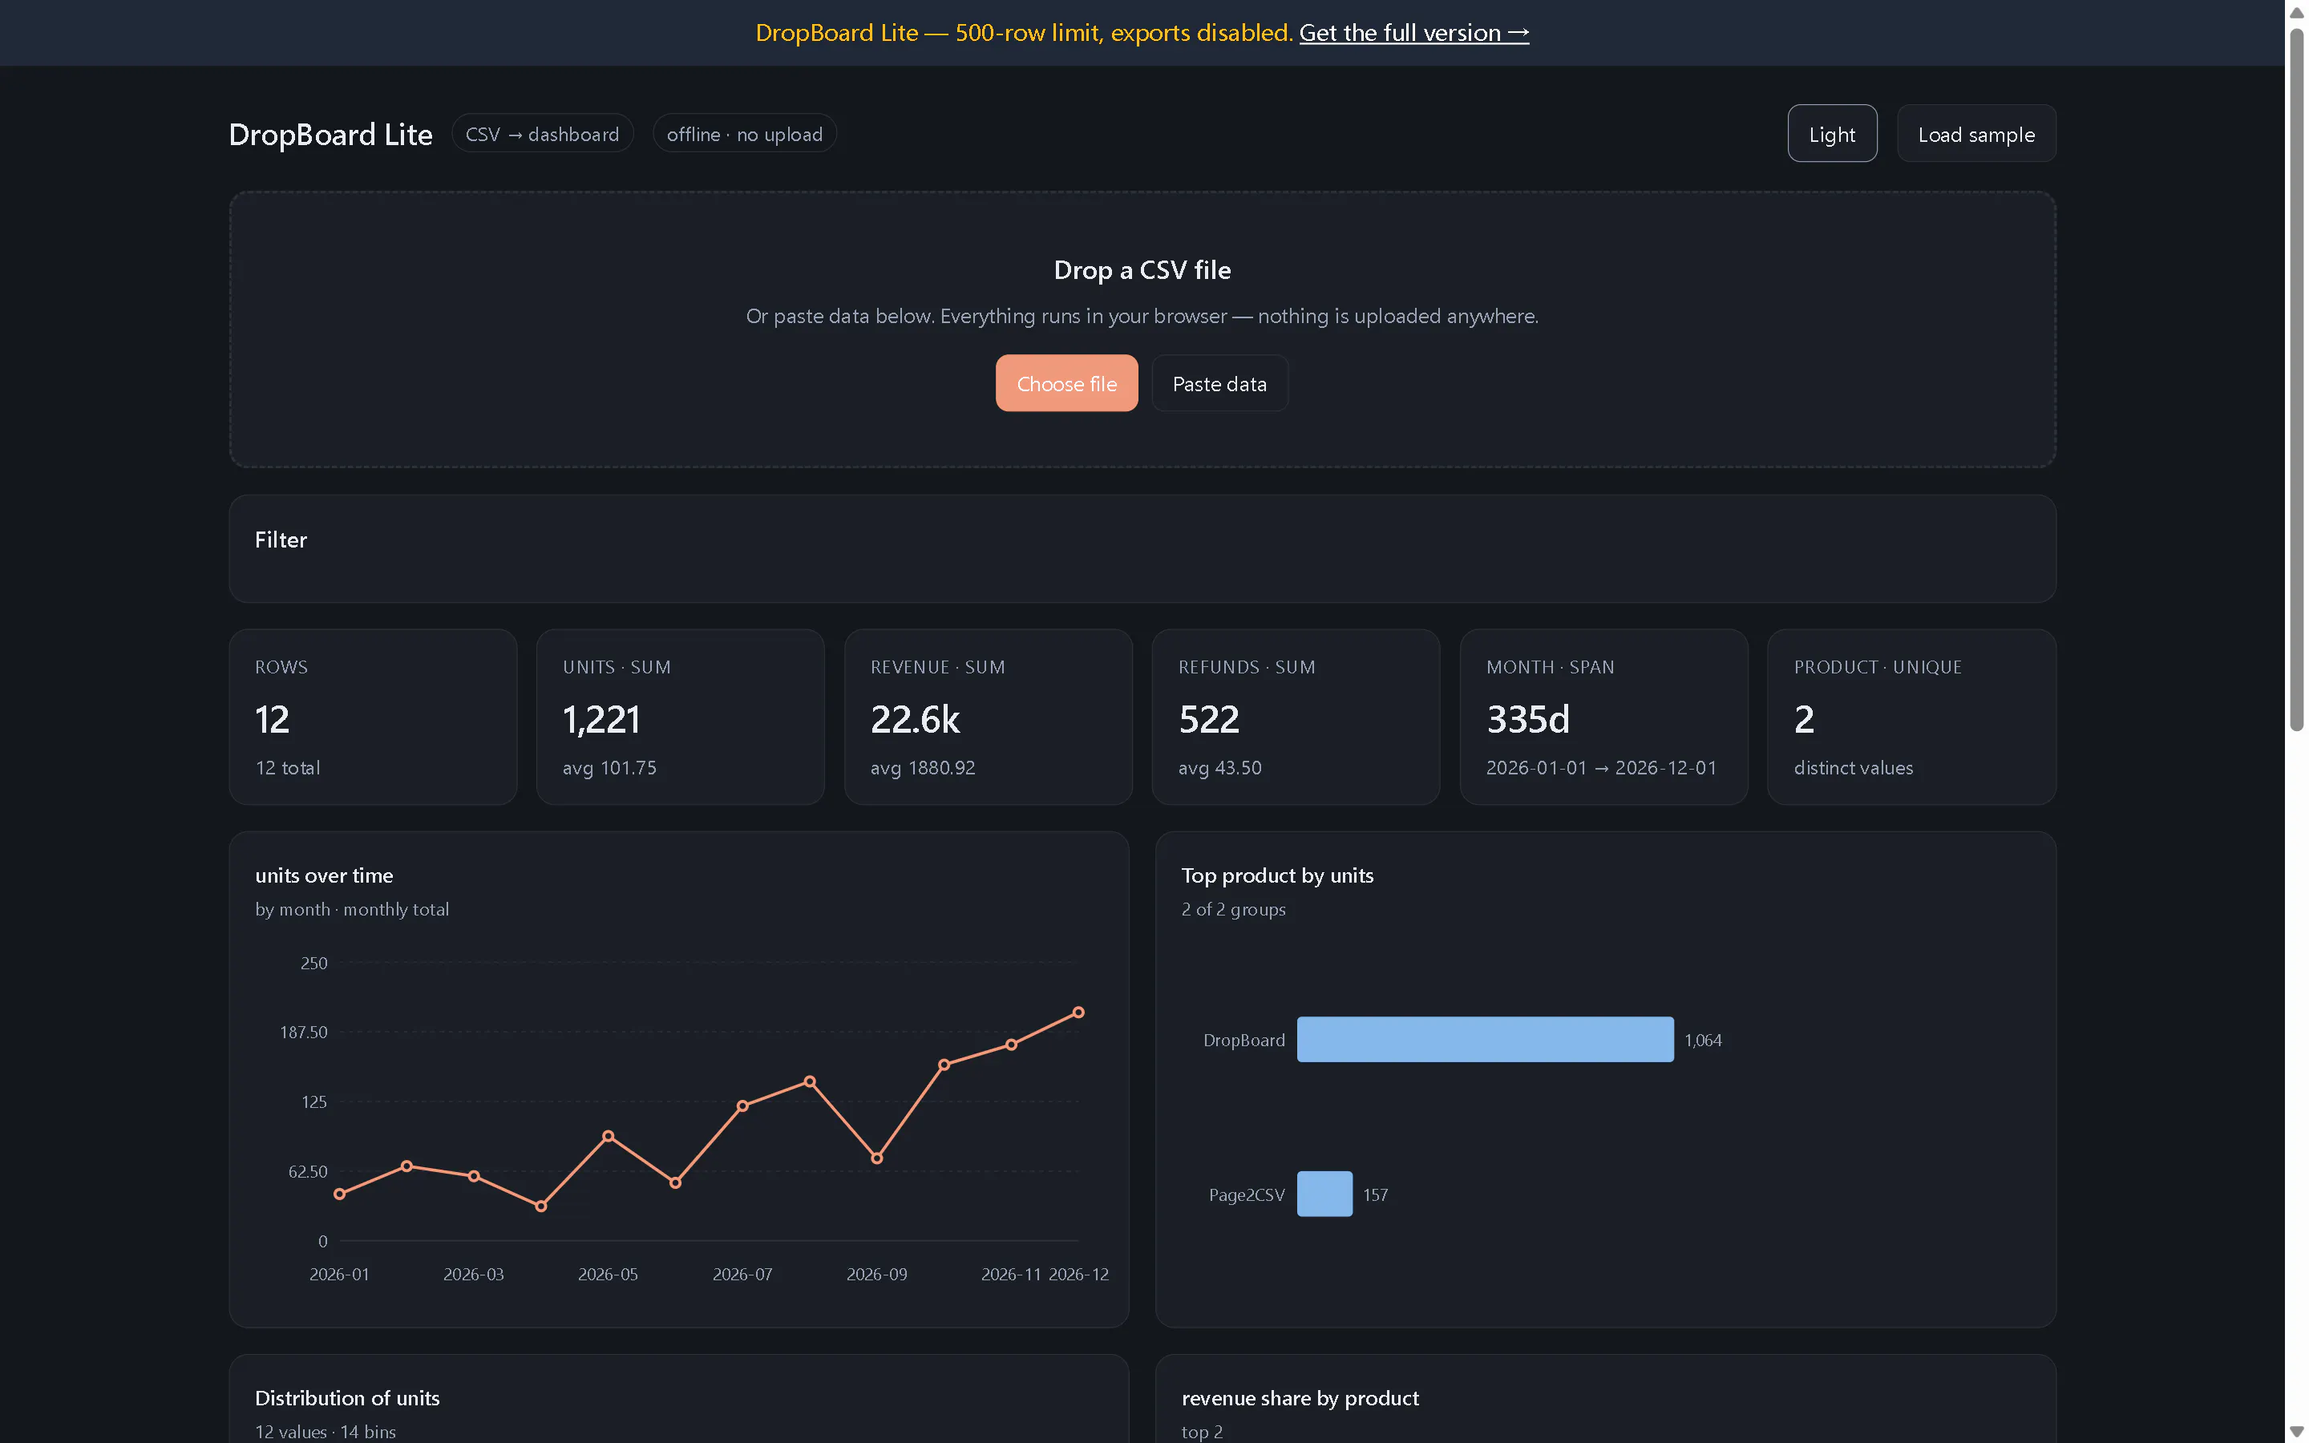The height and width of the screenshot is (1443, 2309).
Task: Click the Page2CSV bar in the chart
Action: pos(1324,1194)
